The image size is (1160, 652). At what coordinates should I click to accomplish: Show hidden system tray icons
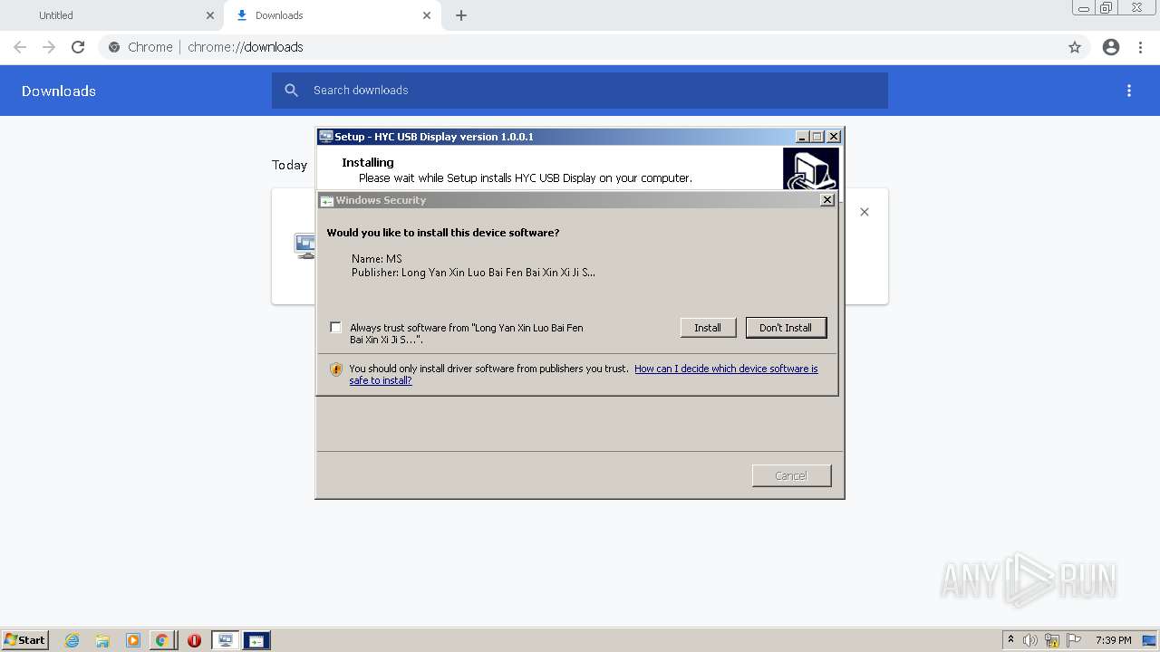[x=1010, y=640]
